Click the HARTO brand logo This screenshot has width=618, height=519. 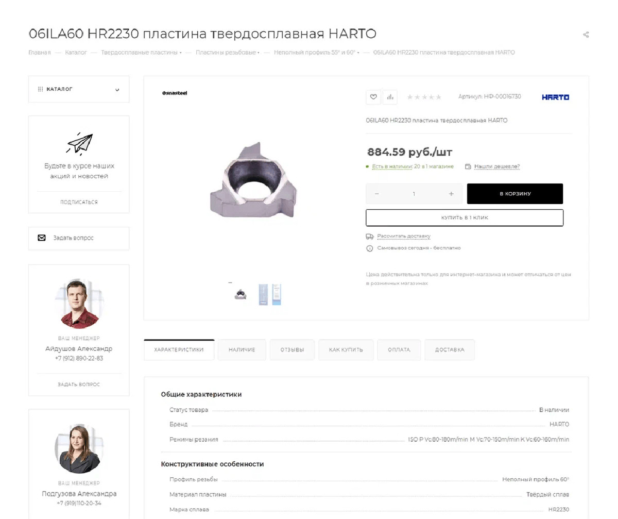tap(555, 97)
